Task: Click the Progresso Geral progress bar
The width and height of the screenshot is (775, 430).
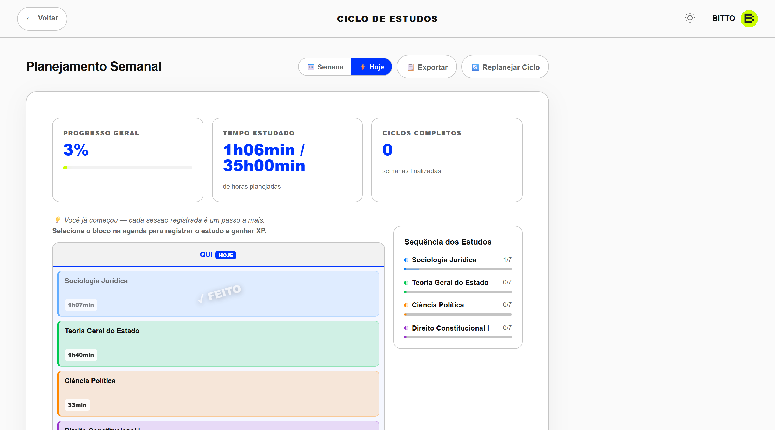Action: tap(128, 168)
